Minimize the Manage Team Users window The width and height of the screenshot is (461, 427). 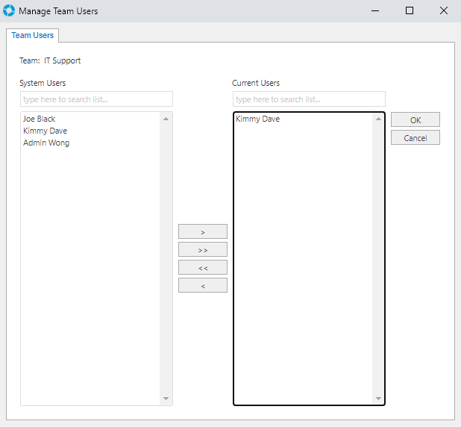tap(375, 11)
